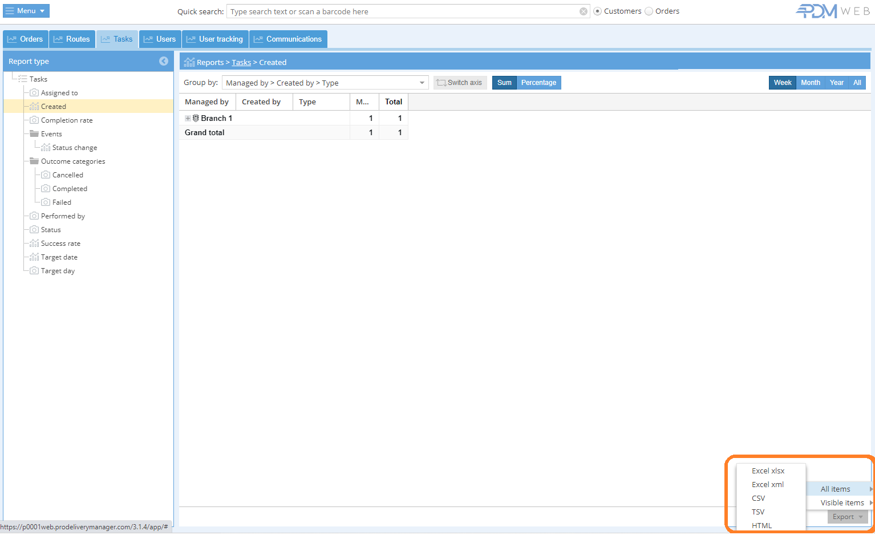Click the PDM Web logo
This screenshot has width=875, height=535.
coord(832,11)
